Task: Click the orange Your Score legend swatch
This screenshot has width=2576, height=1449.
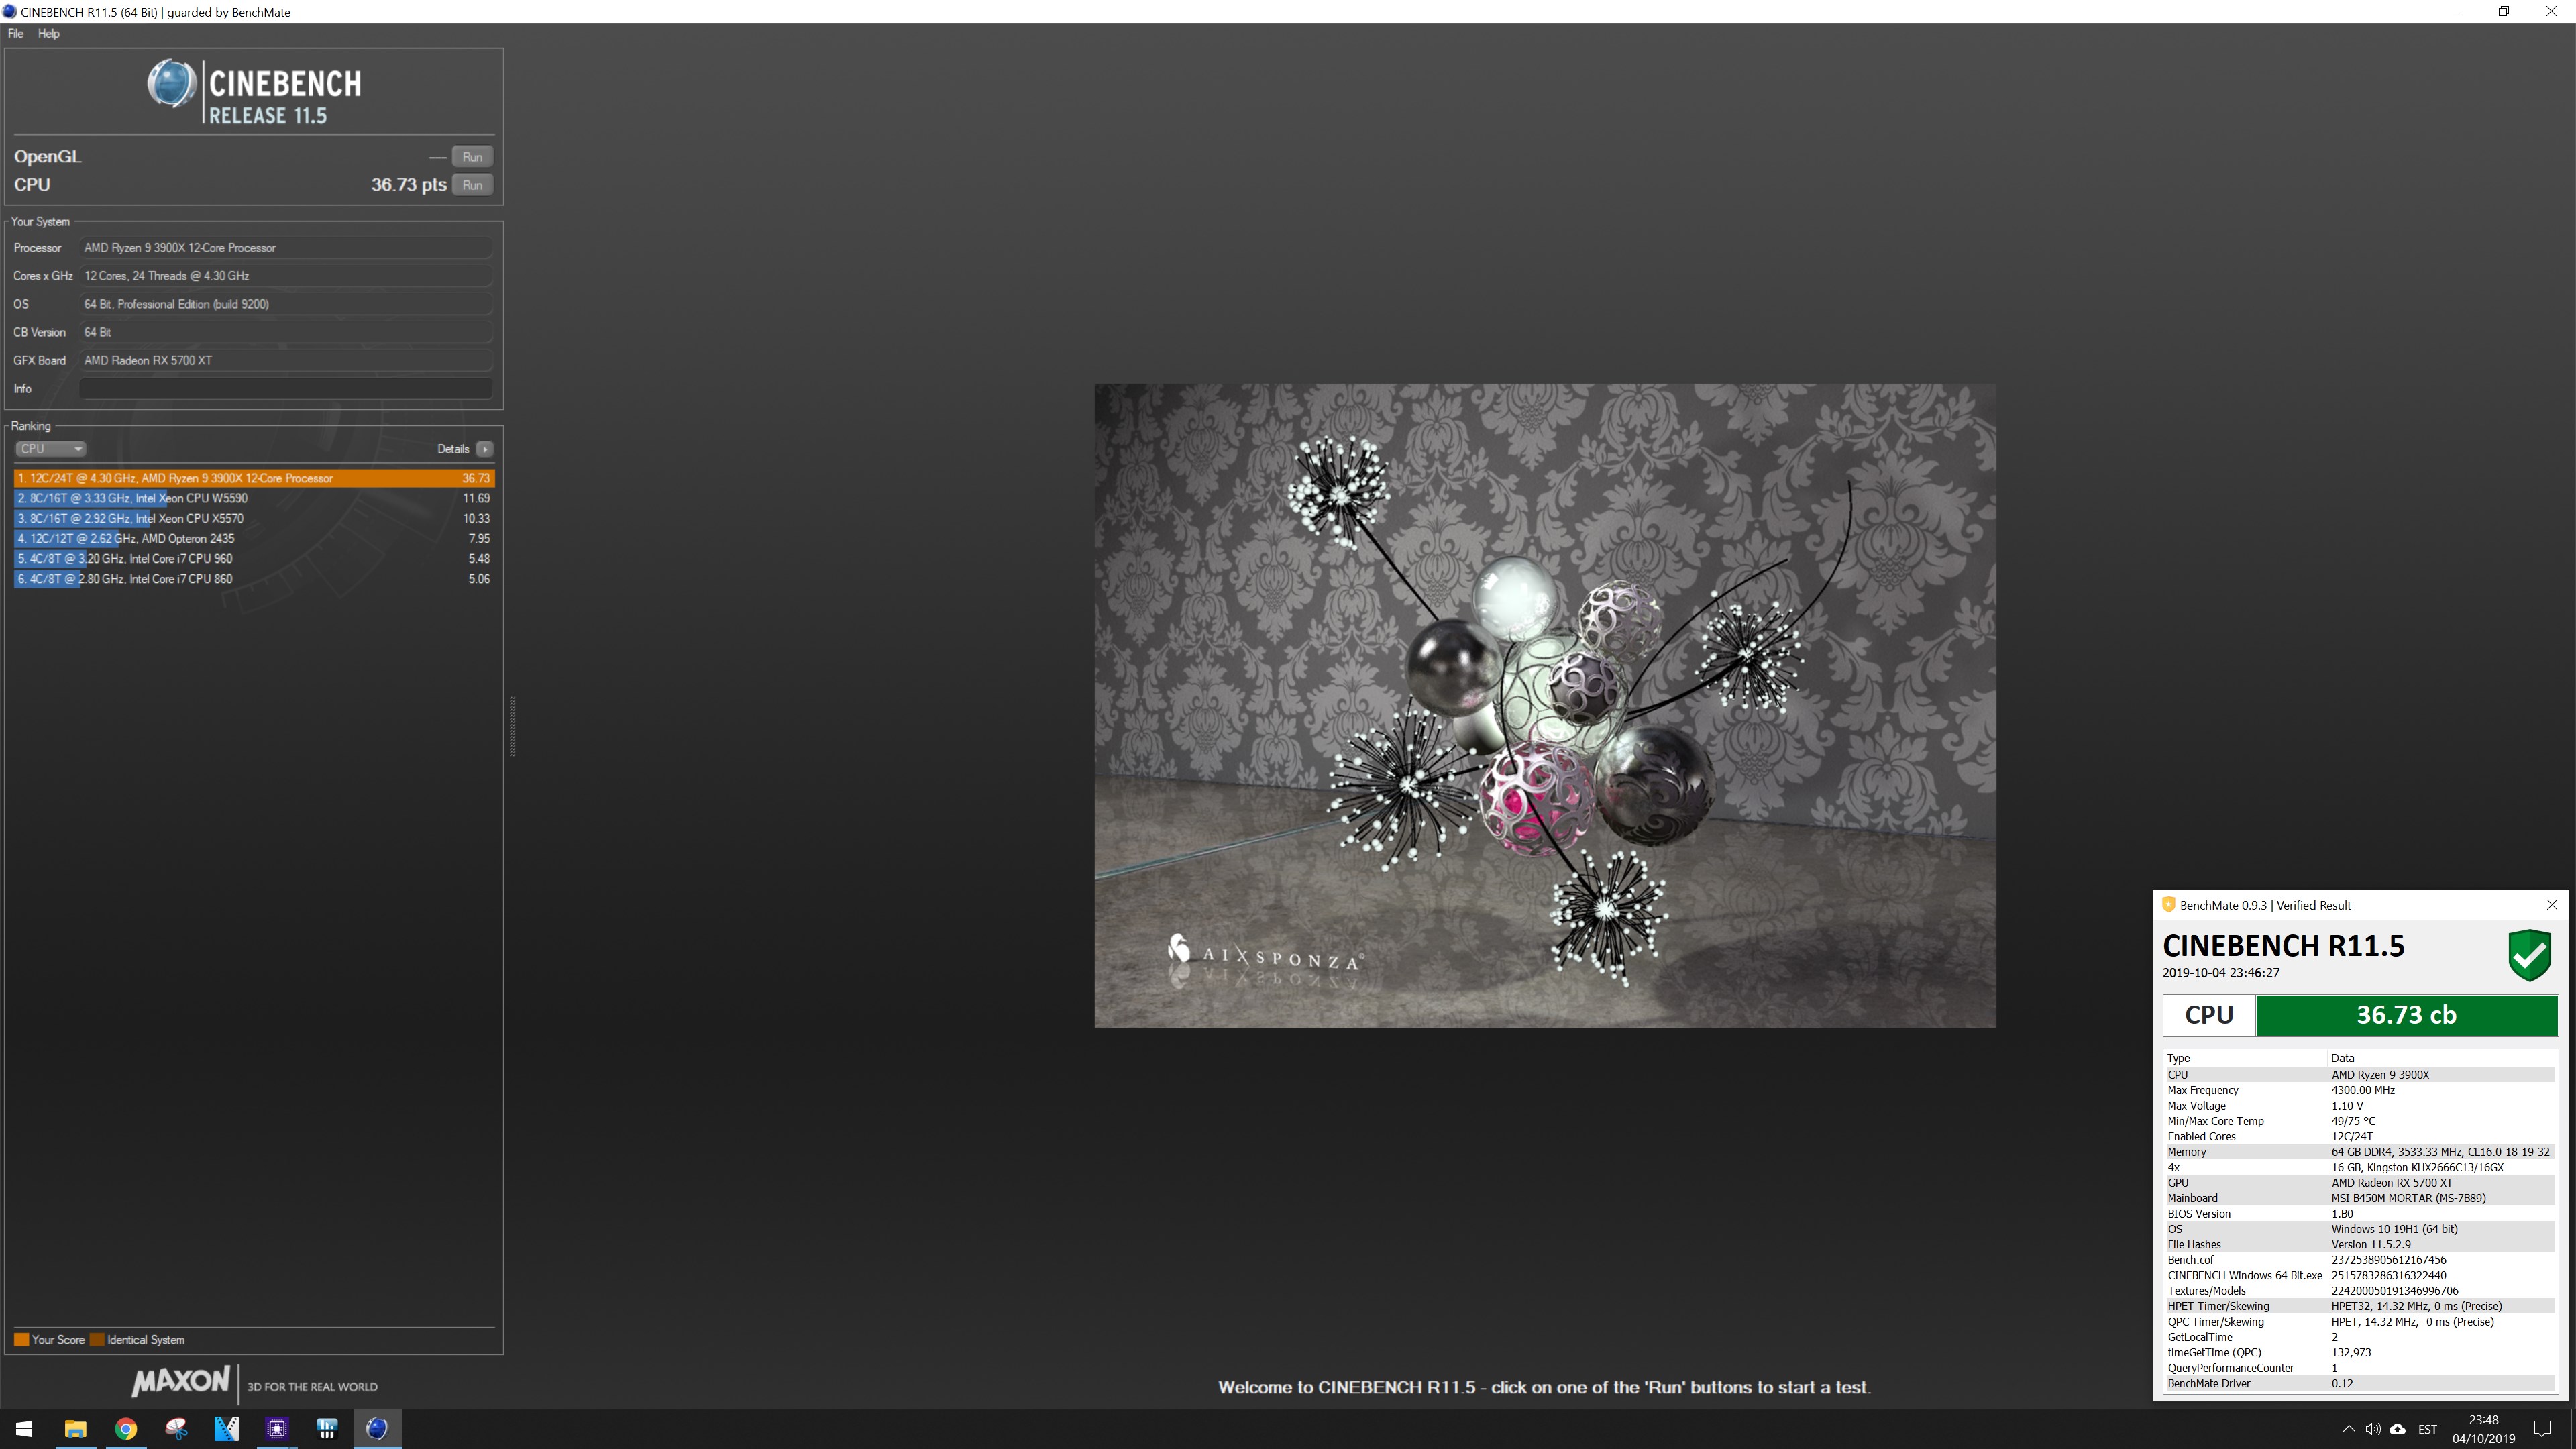Action: click(21, 1340)
